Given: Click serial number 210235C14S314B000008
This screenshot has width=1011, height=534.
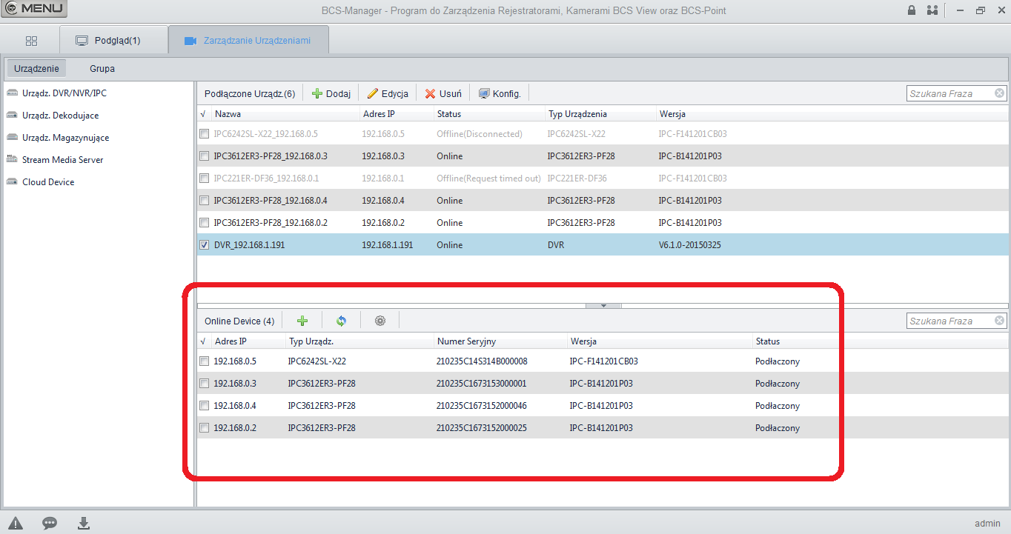Looking at the screenshot, I should tap(482, 361).
